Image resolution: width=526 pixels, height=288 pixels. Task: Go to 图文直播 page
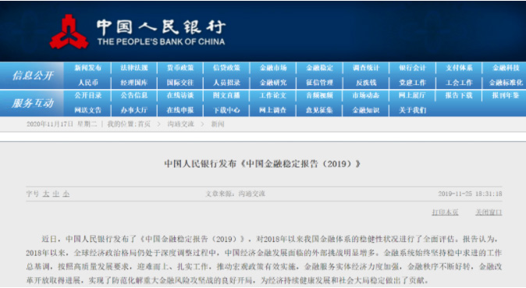pyautogui.click(x=227, y=95)
